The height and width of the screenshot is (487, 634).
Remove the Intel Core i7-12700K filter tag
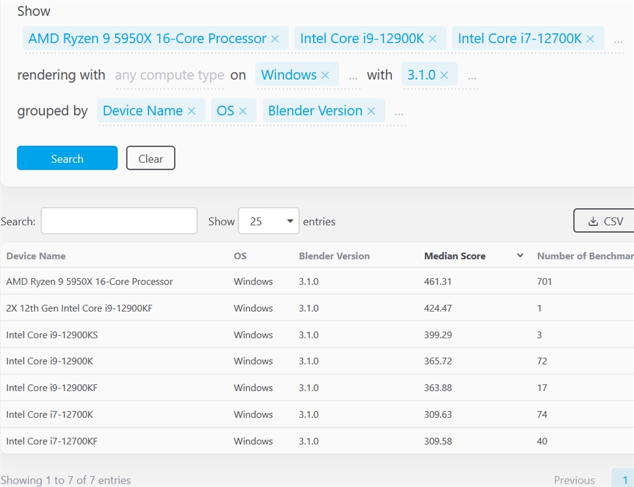pyautogui.click(x=591, y=39)
